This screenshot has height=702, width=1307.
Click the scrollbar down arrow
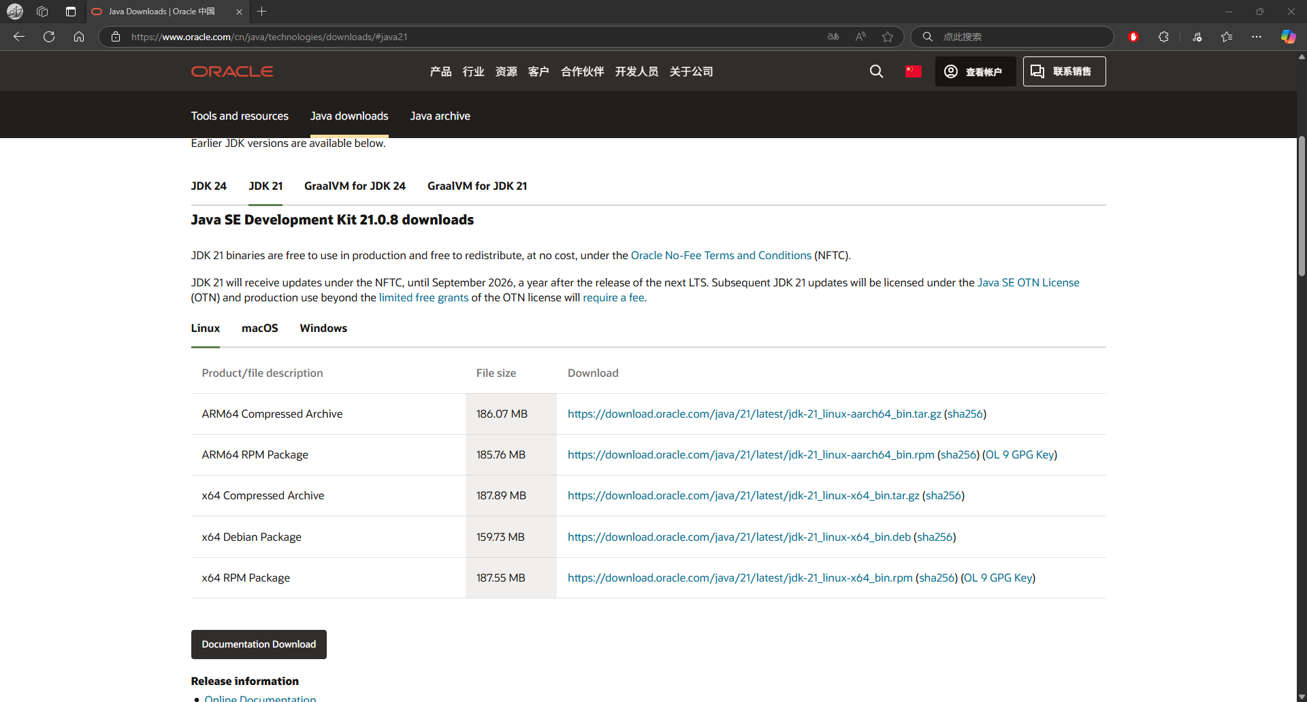pyautogui.click(x=1302, y=697)
